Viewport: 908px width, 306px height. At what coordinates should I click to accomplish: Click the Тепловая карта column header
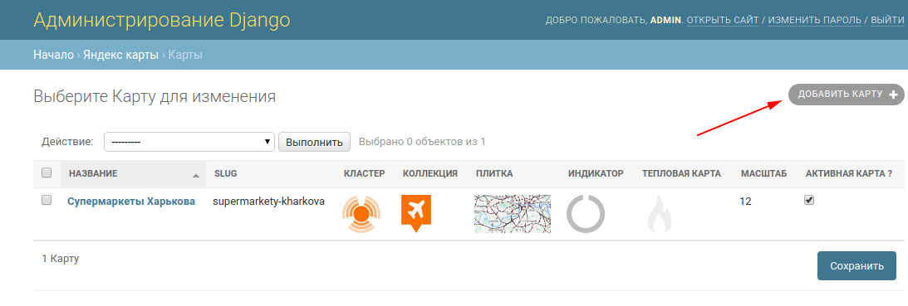pyautogui.click(x=681, y=173)
